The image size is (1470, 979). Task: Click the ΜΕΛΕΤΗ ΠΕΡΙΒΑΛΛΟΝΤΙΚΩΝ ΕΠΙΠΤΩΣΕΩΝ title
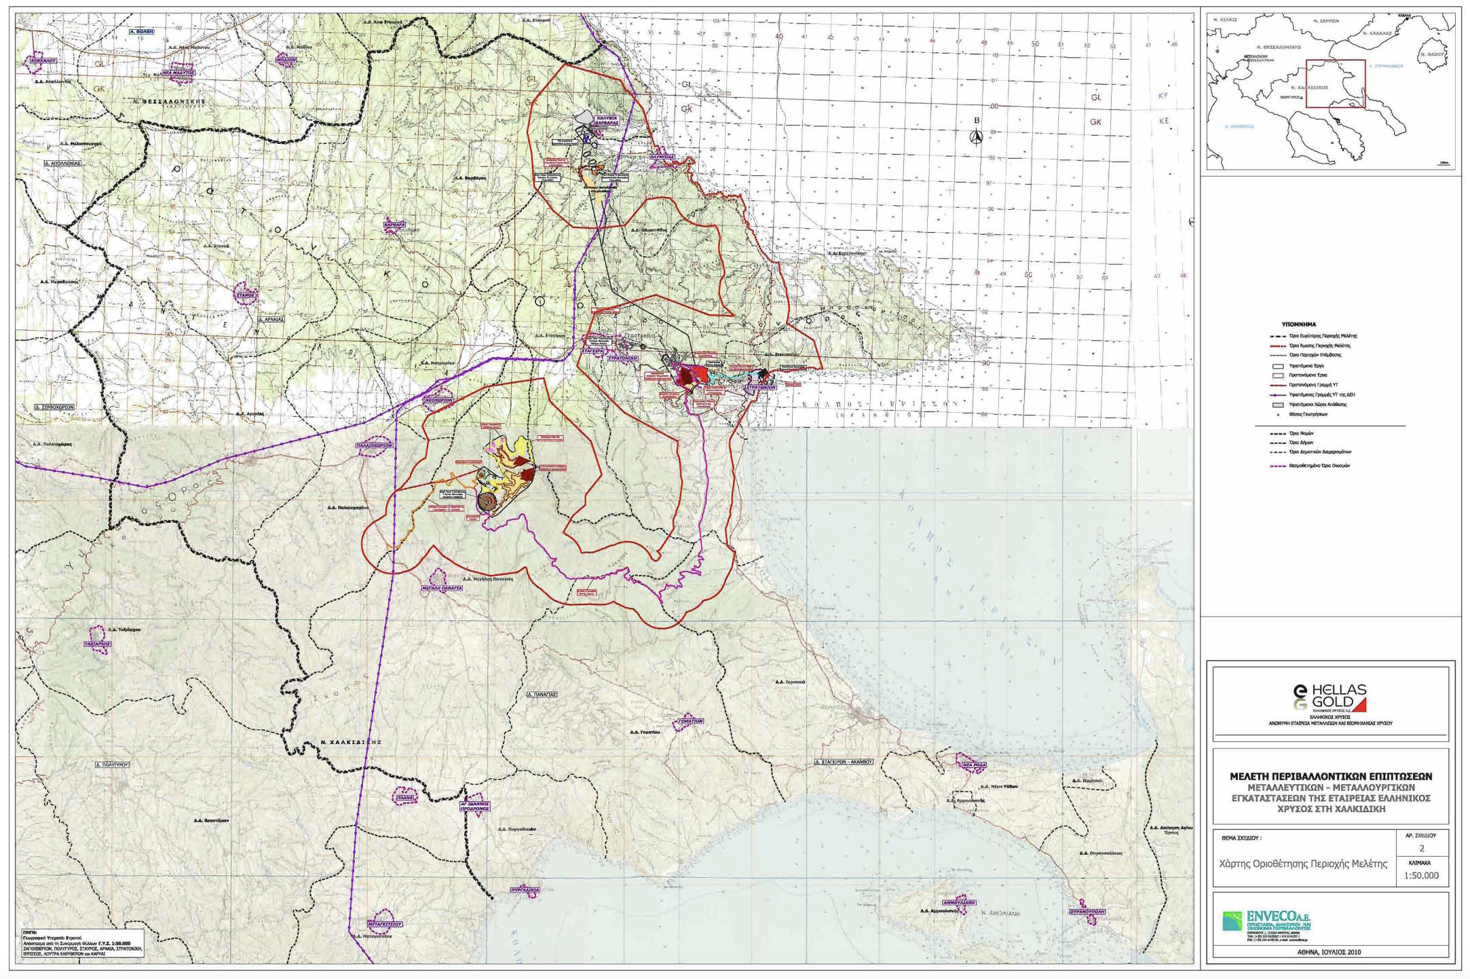coord(1330,776)
